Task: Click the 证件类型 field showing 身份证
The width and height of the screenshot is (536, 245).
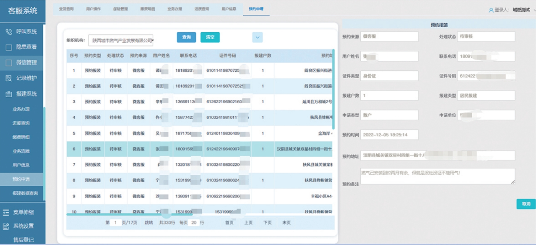Action: pos(389,76)
